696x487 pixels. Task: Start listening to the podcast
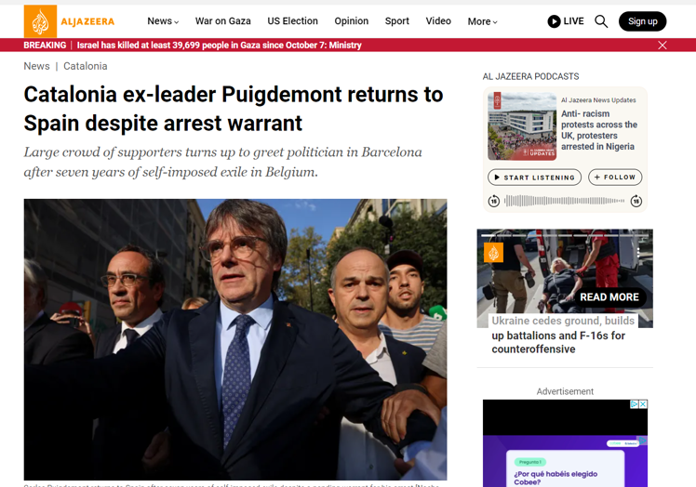(534, 178)
